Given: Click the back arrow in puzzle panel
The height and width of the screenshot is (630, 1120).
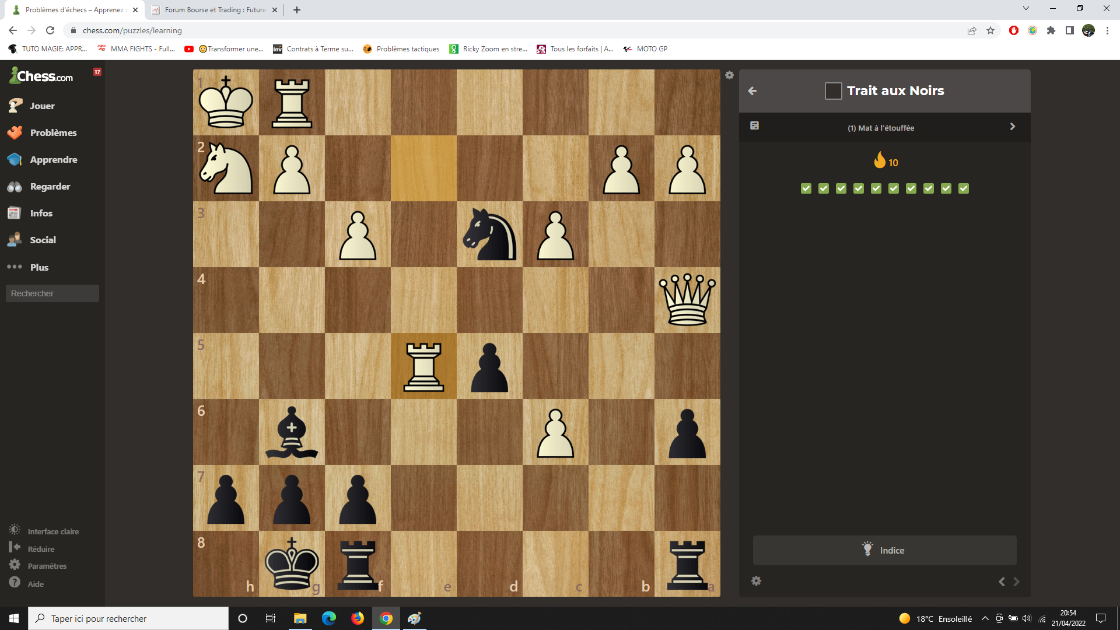Looking at the screenshot, I should tap(752, 91).
